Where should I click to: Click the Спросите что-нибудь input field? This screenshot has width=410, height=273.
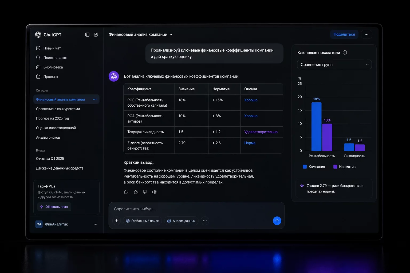click(x=196, y=209)
